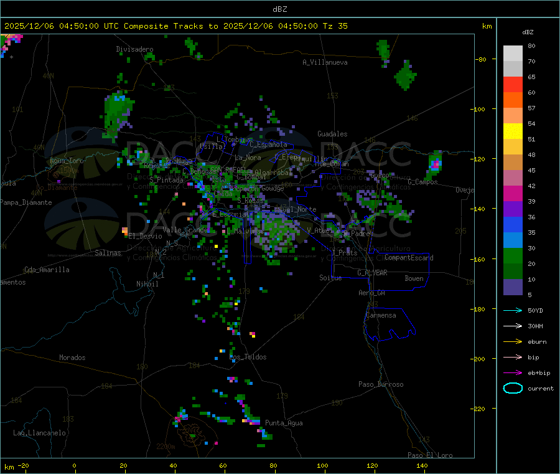Click the 'Goudge' map label

click(x=273, y=188)
